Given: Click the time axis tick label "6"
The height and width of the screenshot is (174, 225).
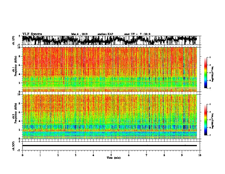Looking at the screenshot, I should click(129, 155).
